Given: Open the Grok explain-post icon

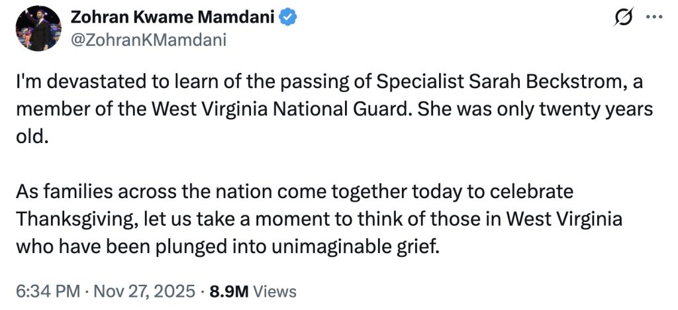Looking at the screenshot, I should point(623,19).
